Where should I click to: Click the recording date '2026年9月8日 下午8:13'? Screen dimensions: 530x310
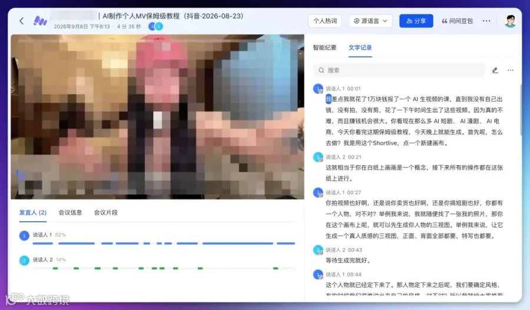[82, 26]
